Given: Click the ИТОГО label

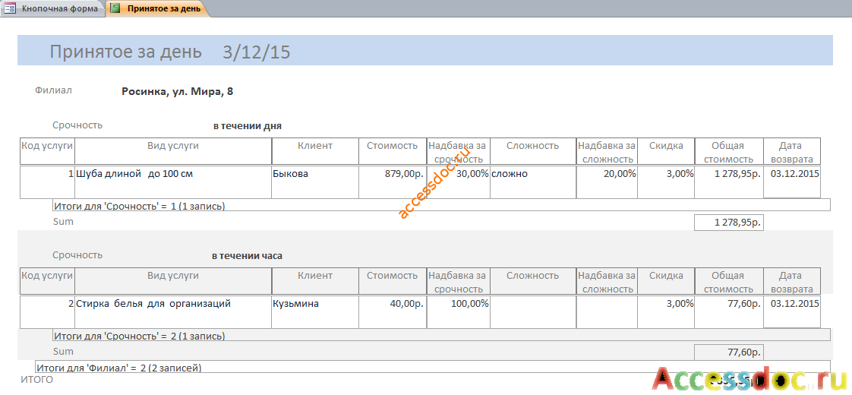Looking at the screenshot, I should [x=36, y=380].
